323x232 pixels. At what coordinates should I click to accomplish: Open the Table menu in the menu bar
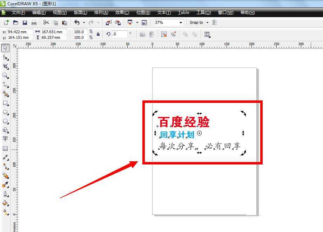[x=183, y=12]
